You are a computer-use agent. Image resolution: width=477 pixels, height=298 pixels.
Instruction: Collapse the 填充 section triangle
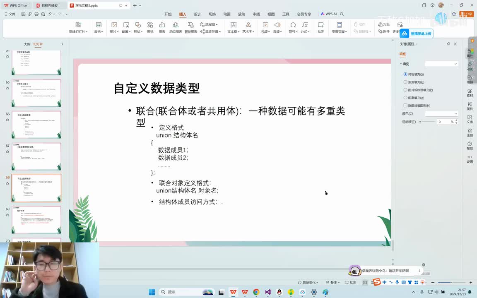(401, 64)
